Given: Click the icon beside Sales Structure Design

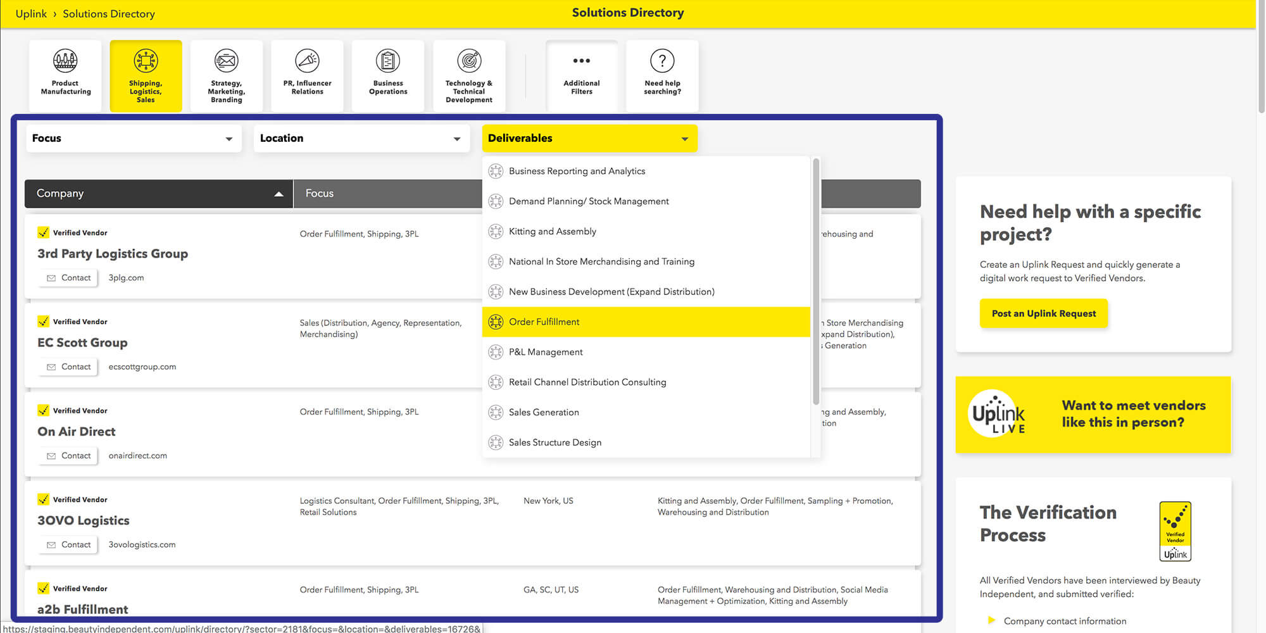Looking at the screenshot, I should pos(496,442).
